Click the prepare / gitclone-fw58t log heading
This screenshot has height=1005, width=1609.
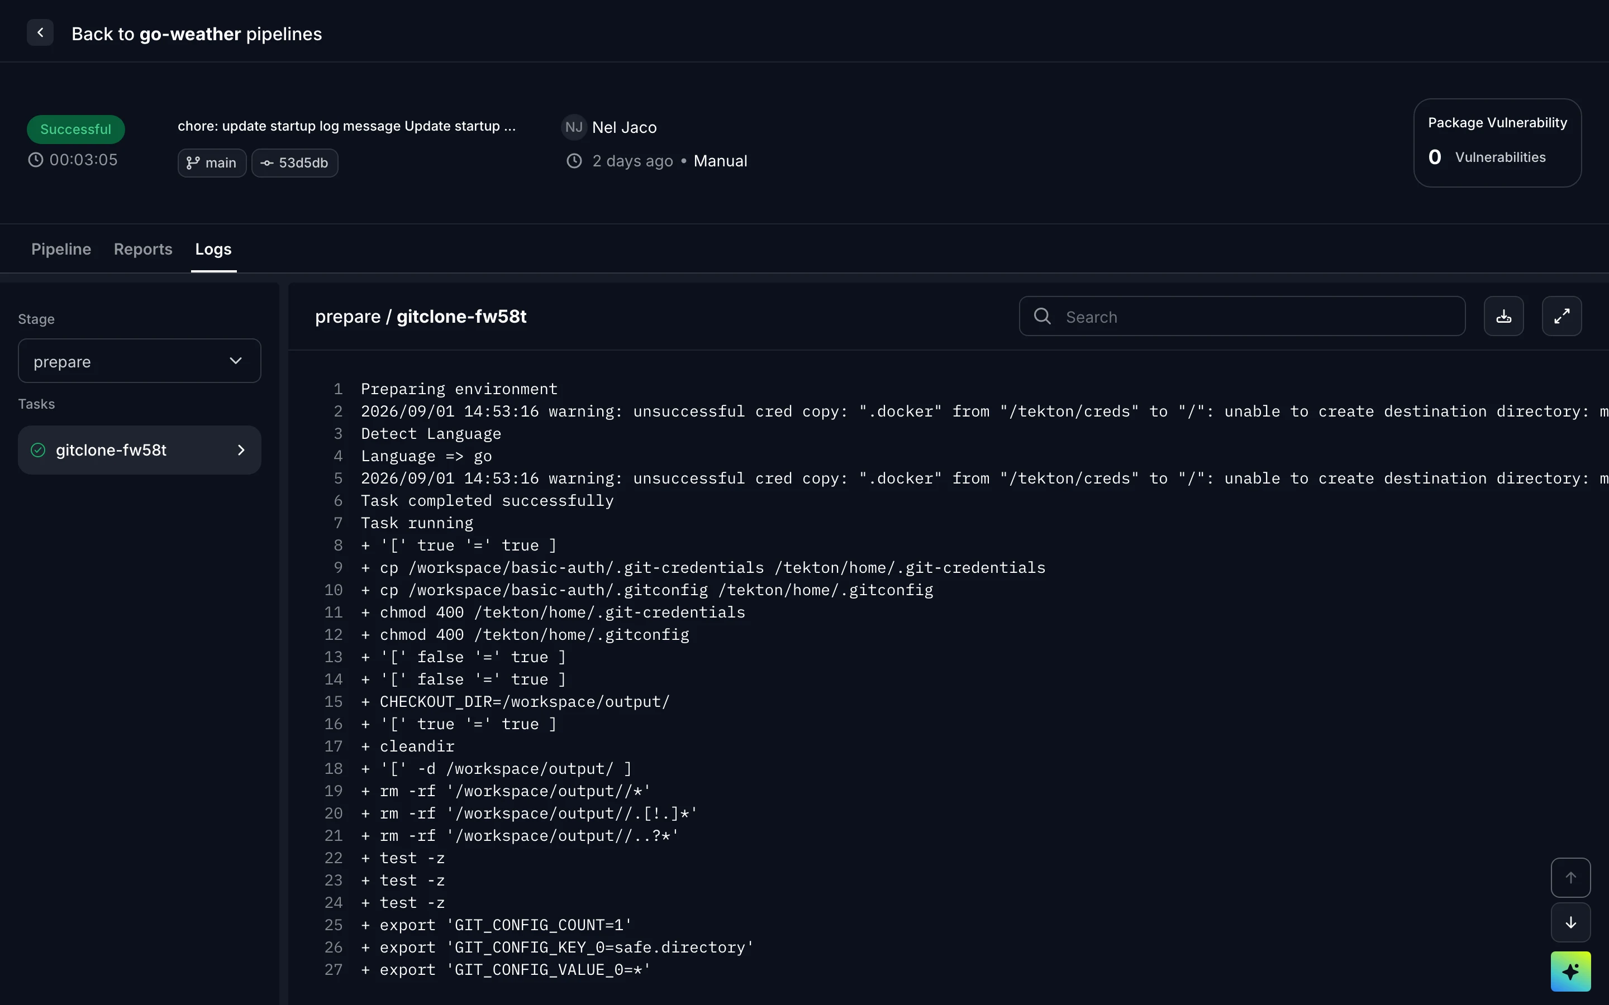coord(421,317)
